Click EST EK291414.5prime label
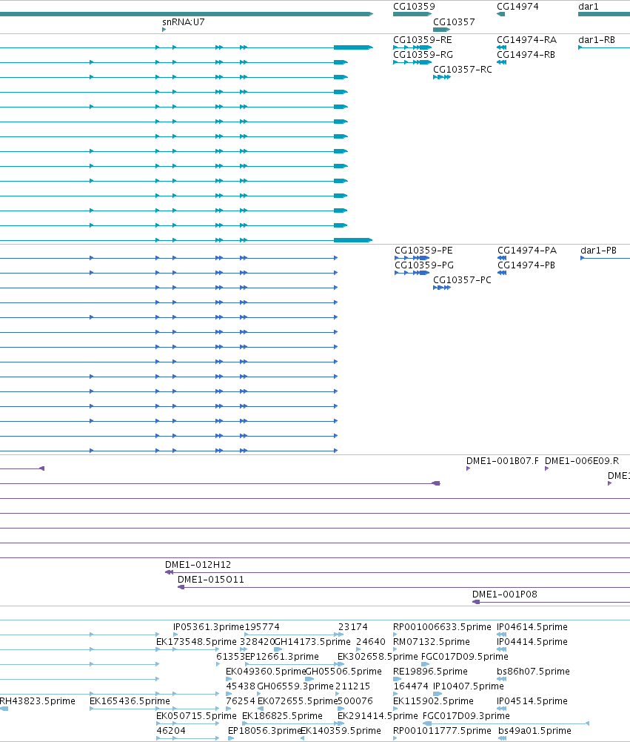 coord(378,716)
